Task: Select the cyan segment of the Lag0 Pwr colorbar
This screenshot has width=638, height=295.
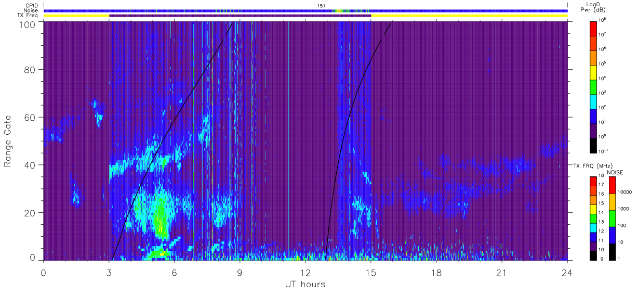Action: point(593,101)
